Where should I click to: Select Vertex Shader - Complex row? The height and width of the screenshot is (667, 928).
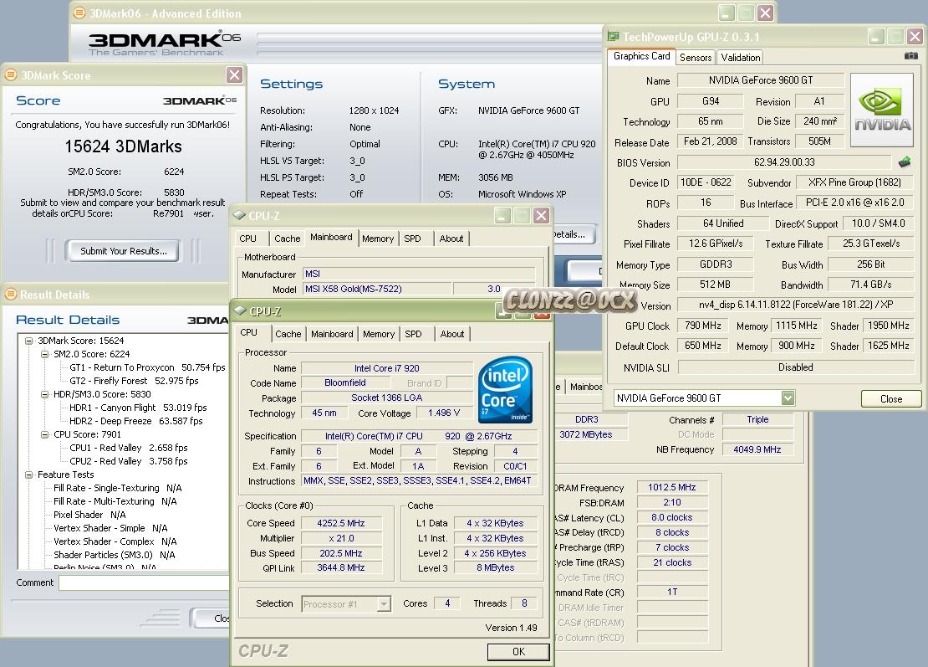(115, 541)
